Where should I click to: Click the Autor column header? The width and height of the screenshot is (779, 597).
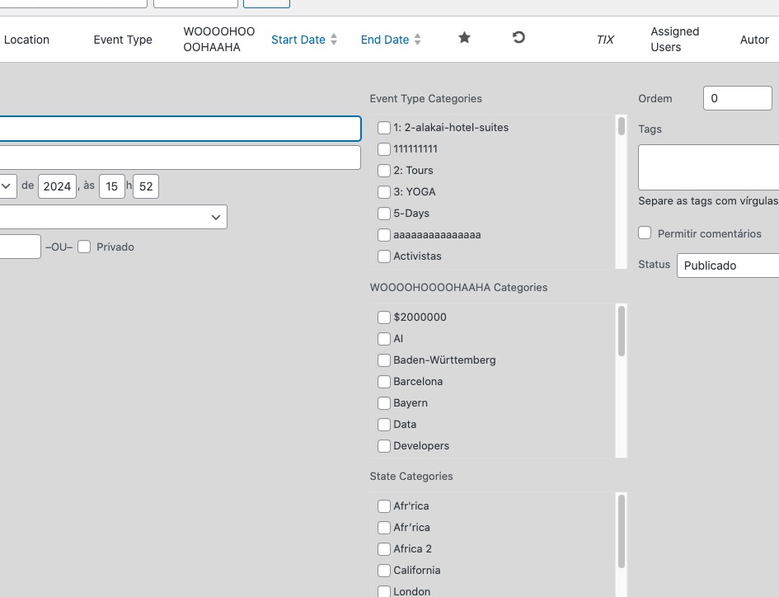point(754,40)
